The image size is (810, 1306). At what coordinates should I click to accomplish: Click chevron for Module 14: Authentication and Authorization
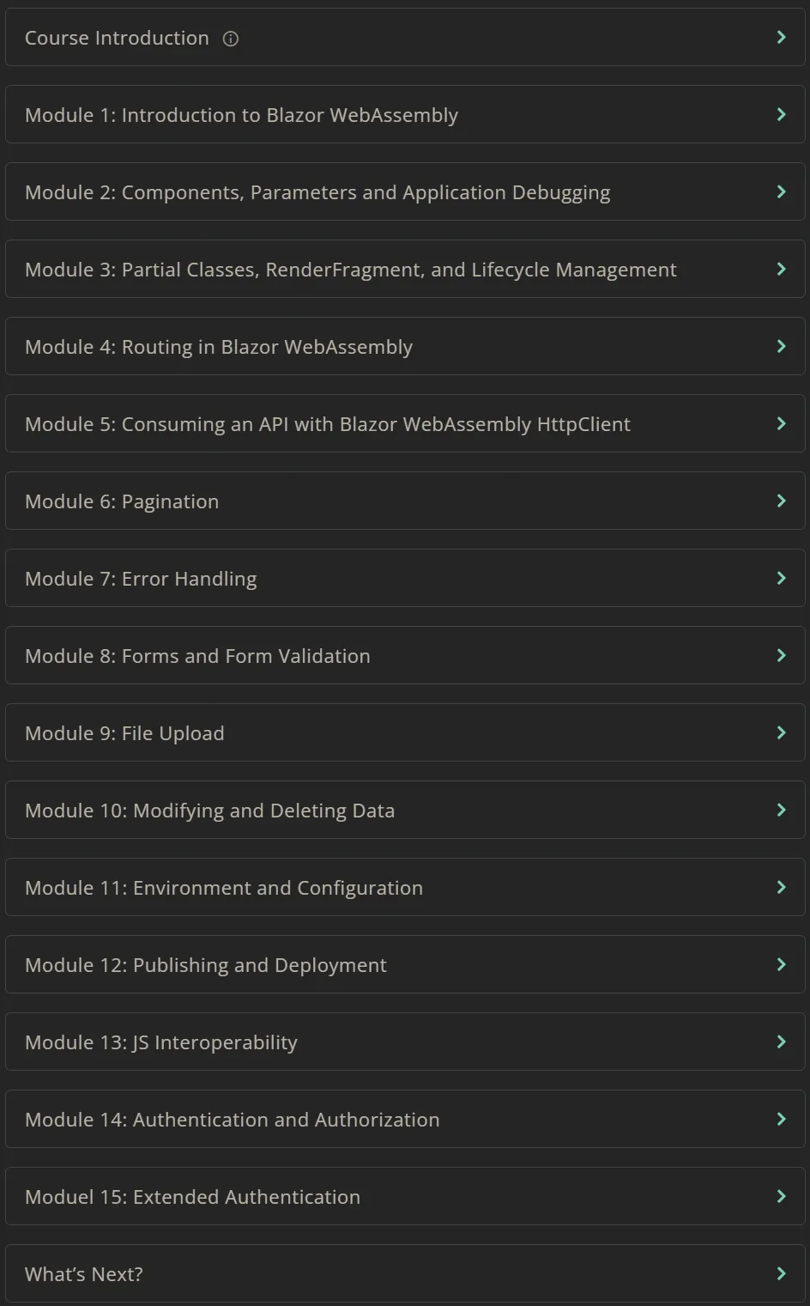781,1119
